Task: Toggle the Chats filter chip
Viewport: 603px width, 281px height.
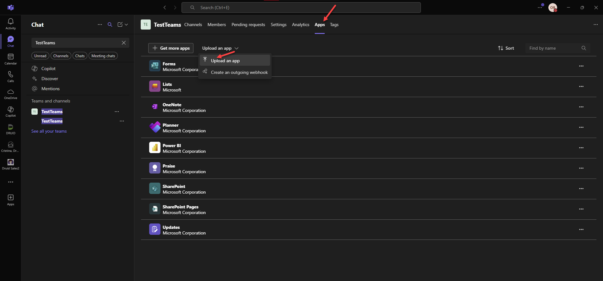Action: pyautogui.click(x=80, y=56)
